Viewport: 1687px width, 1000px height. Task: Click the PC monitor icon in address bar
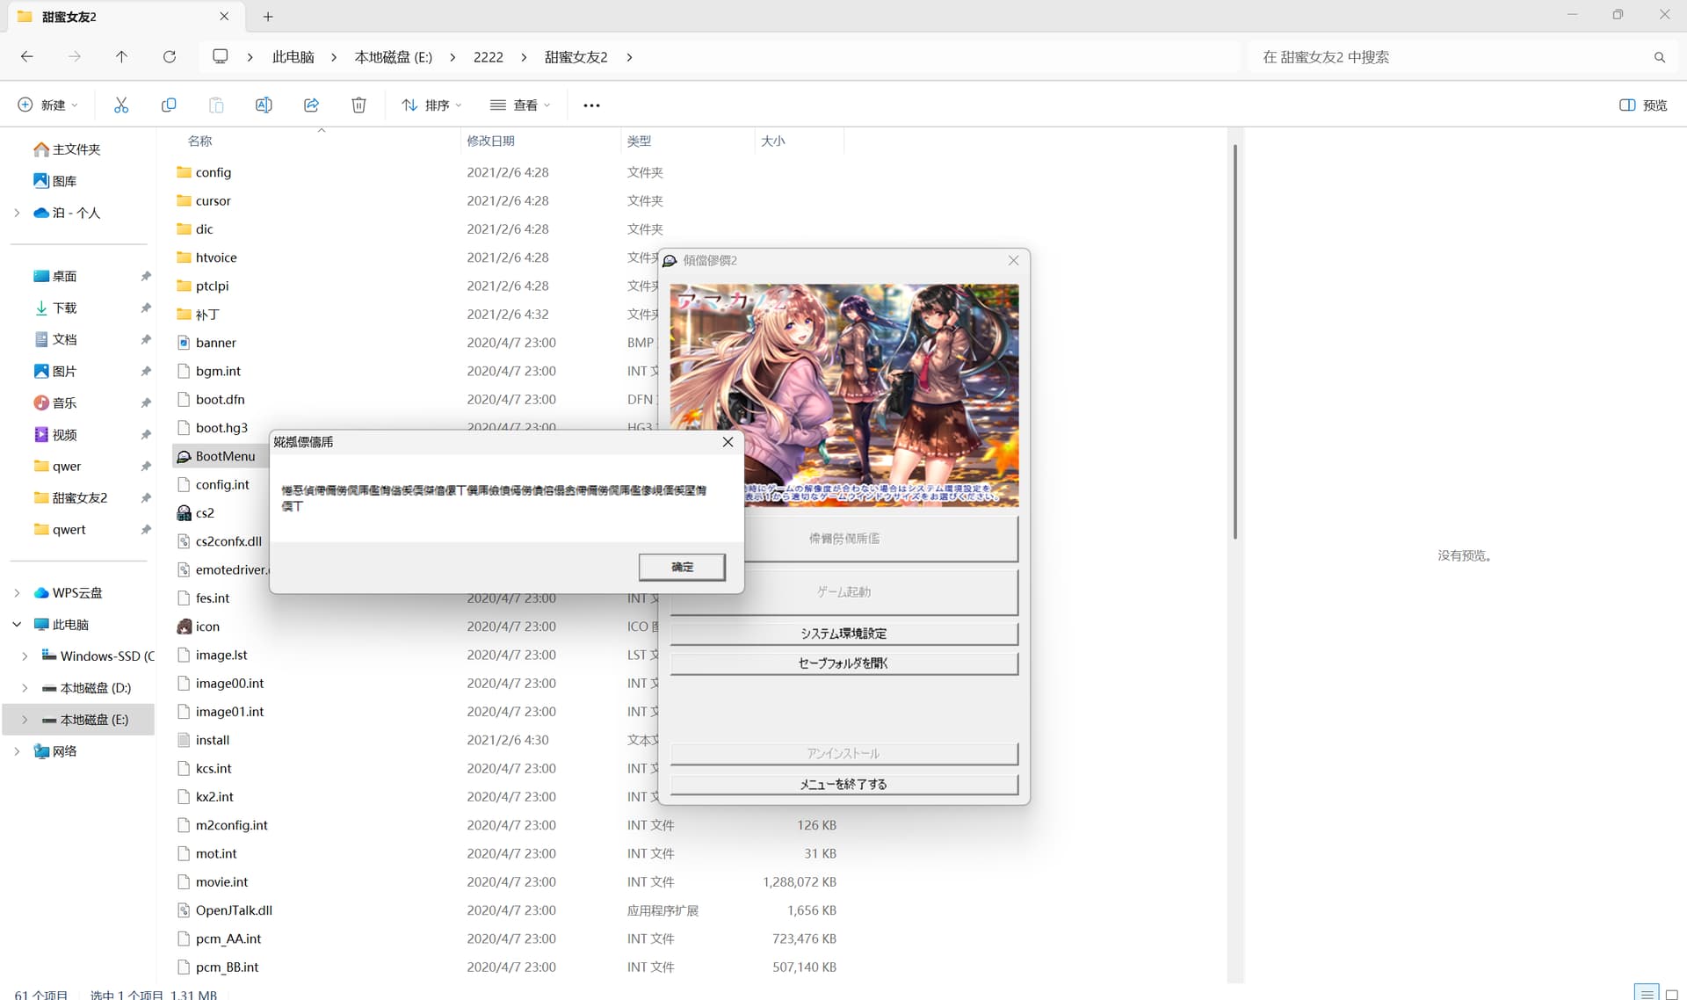221,56
